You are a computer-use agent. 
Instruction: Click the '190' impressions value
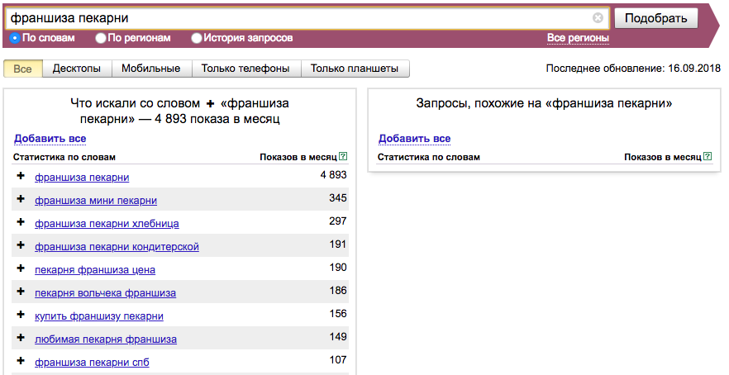tap(338, 267)
